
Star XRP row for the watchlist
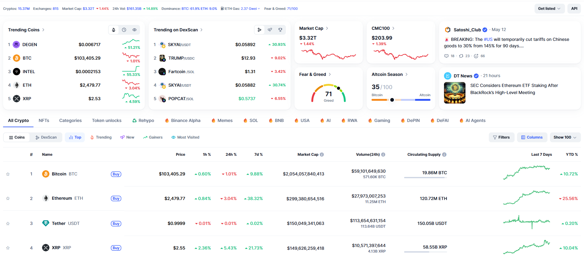click(8, 248)
